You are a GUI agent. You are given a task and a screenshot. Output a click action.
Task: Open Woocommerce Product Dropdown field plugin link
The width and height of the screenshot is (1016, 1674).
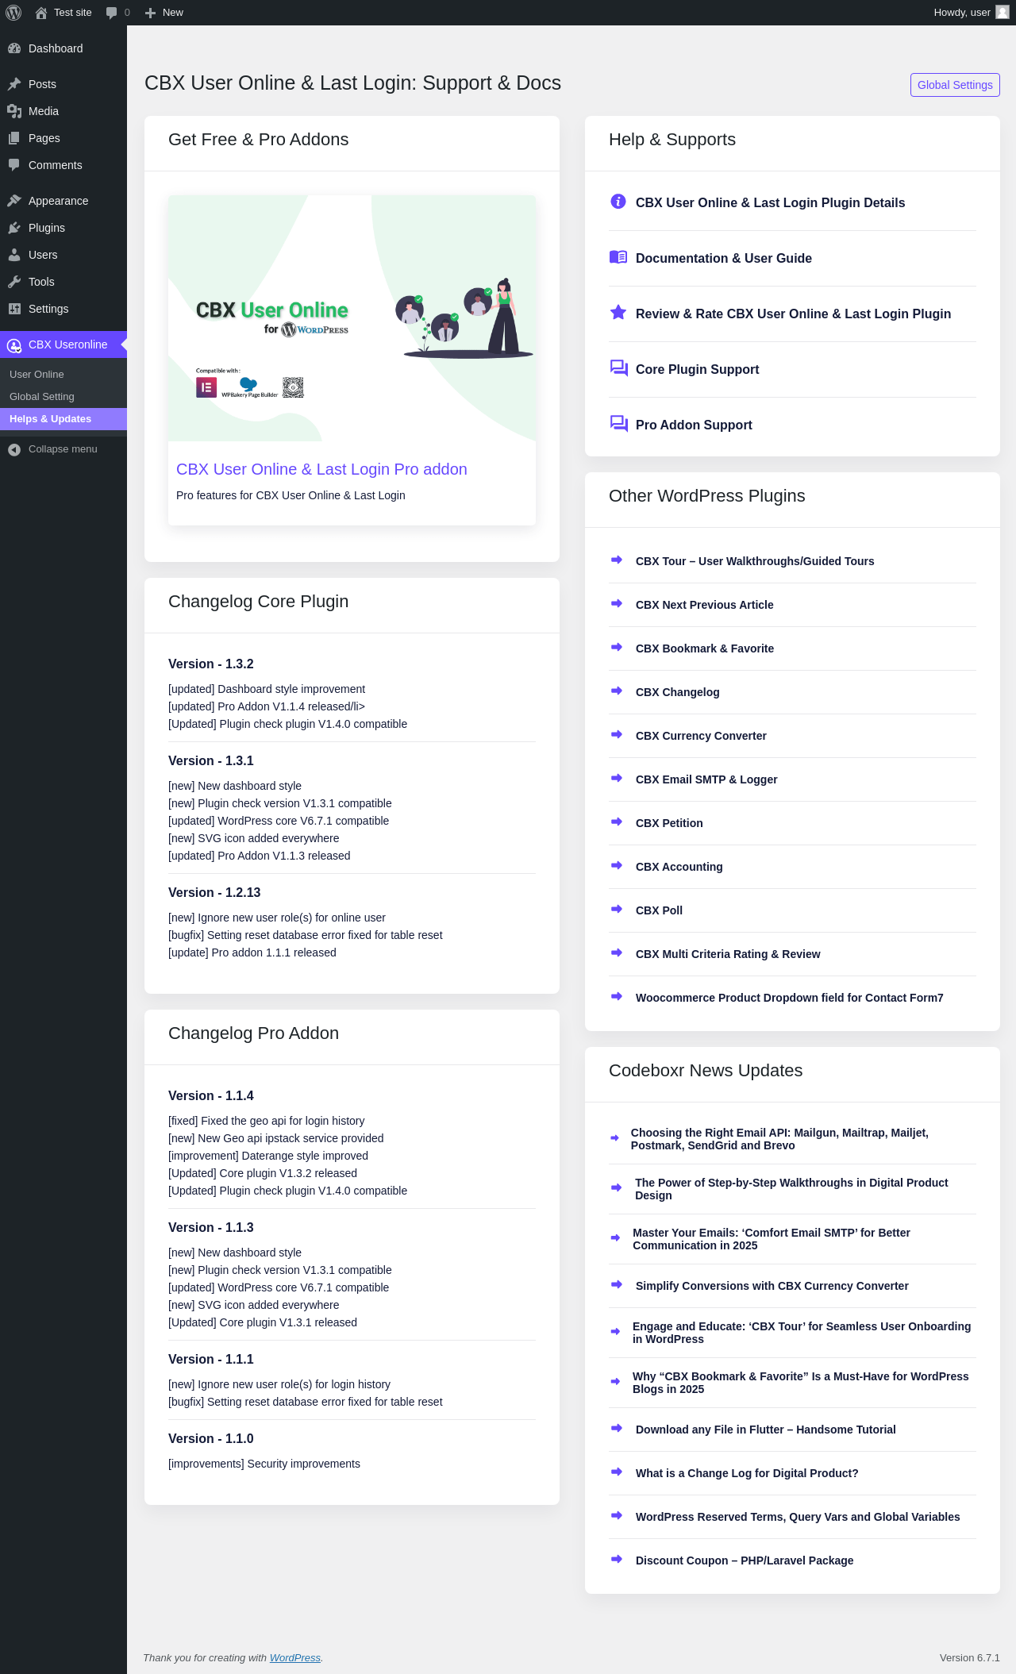pos(790,998)
